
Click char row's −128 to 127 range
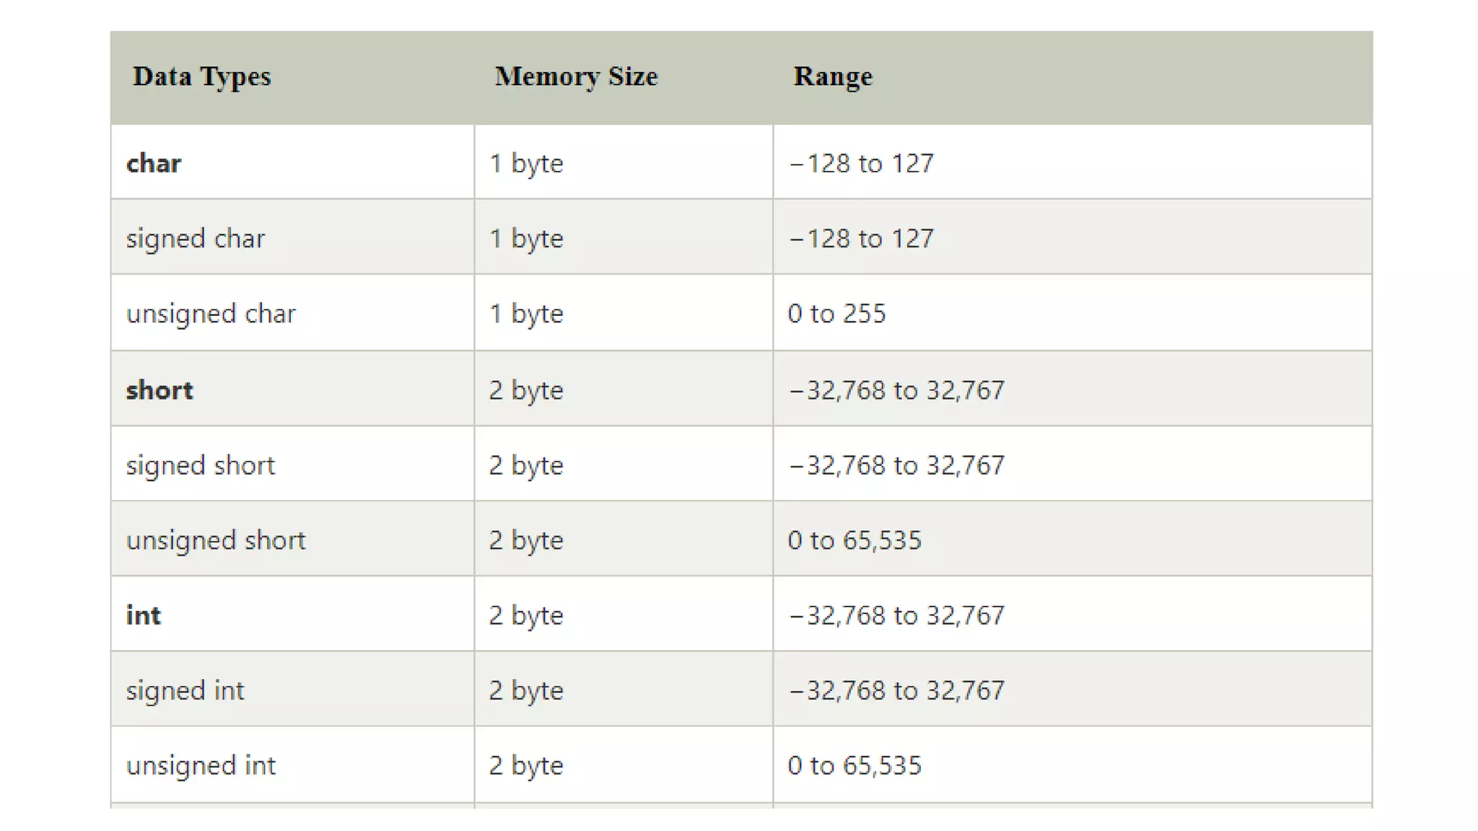click(861, 164)
